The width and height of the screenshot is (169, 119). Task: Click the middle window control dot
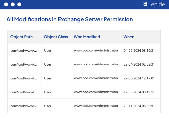coord(13,4)
